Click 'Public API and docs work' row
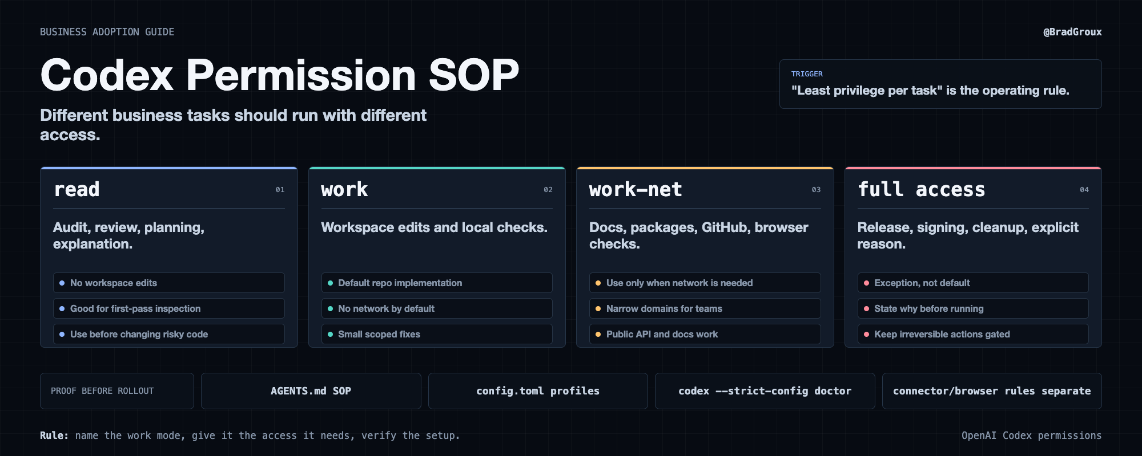 pyautogui.click(x=705, y=334)
